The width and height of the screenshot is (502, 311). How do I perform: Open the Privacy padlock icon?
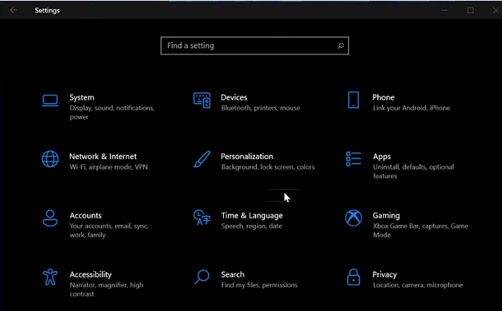pyautogui.click(x=353, y=277)
